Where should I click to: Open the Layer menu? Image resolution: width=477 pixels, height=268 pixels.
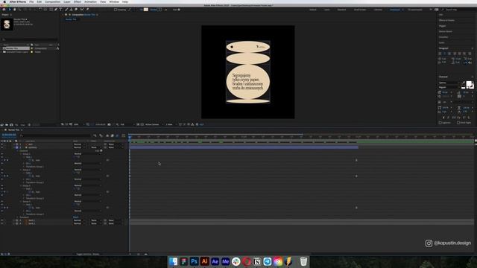(x=67, y=1)
